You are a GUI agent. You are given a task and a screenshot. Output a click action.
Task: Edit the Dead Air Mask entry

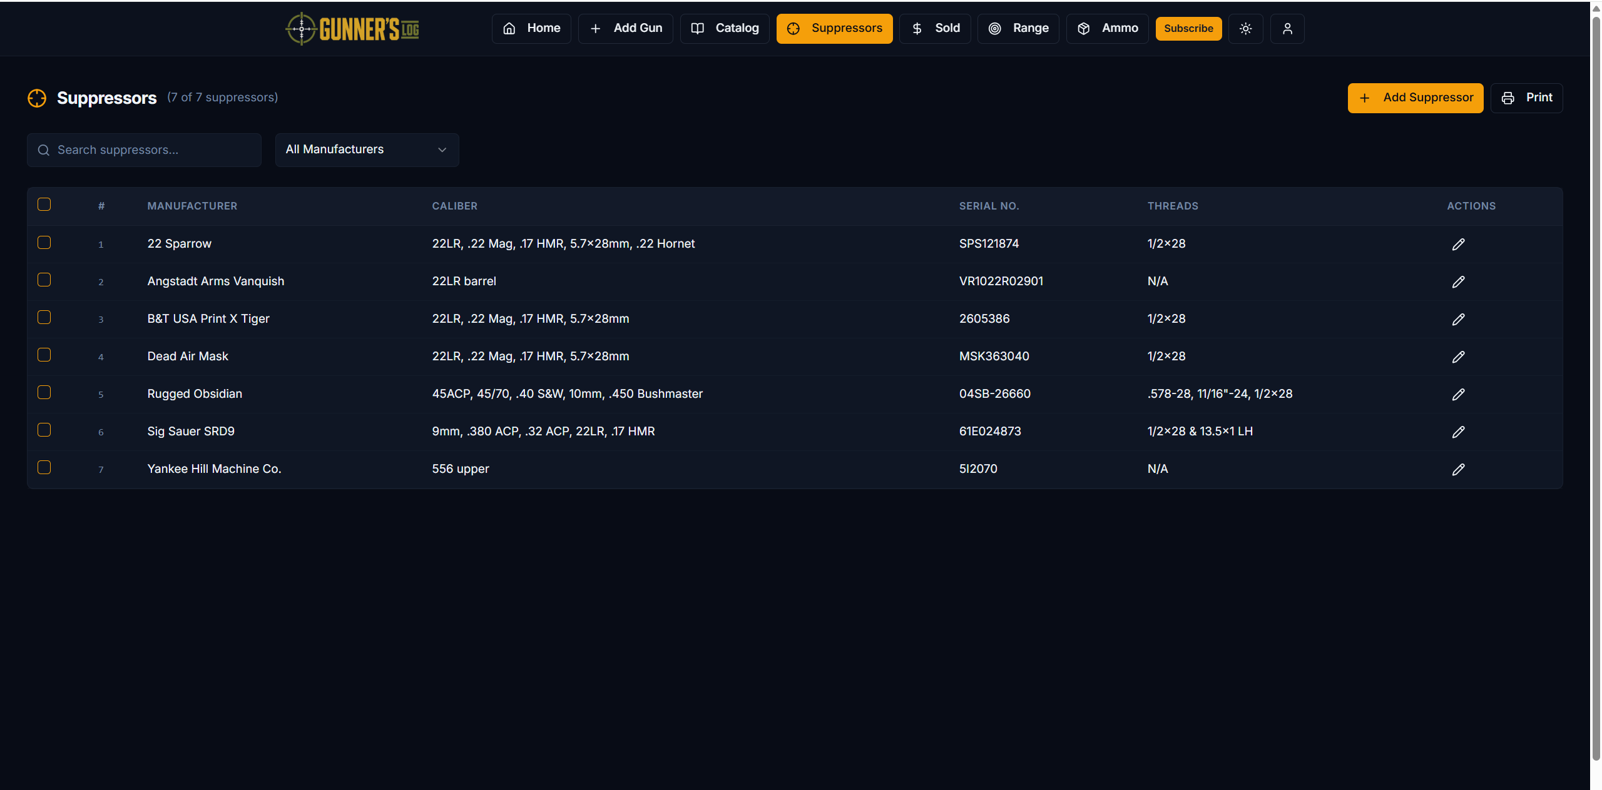tap(1458, 357)
